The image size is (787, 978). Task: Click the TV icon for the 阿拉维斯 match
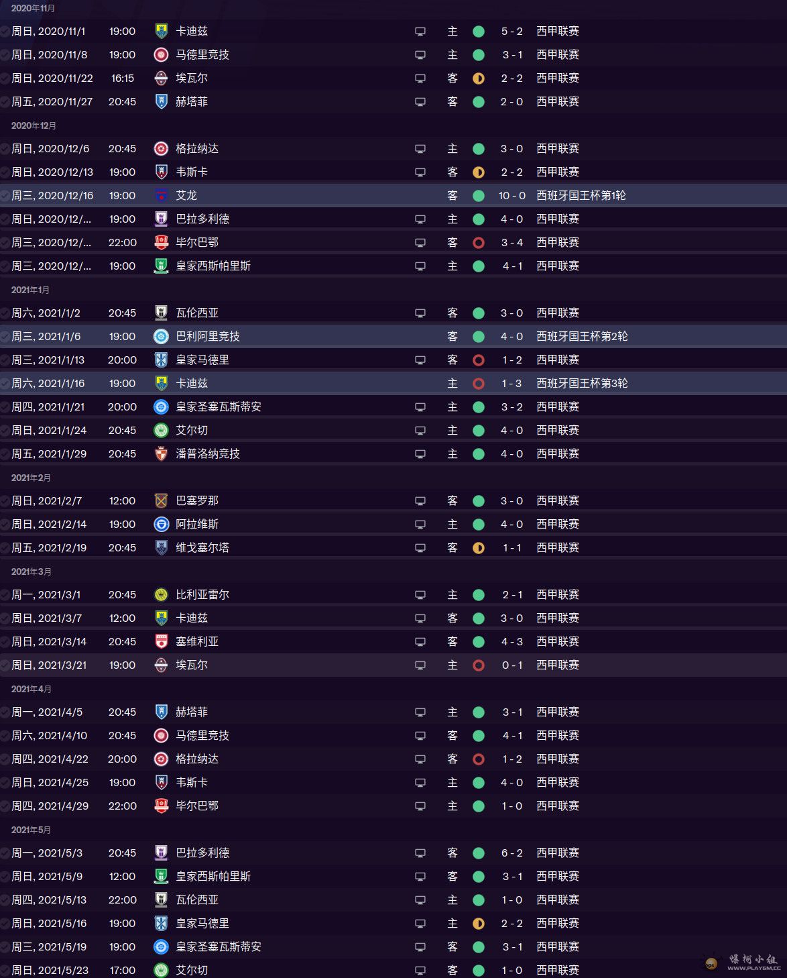tap(420, 525)
